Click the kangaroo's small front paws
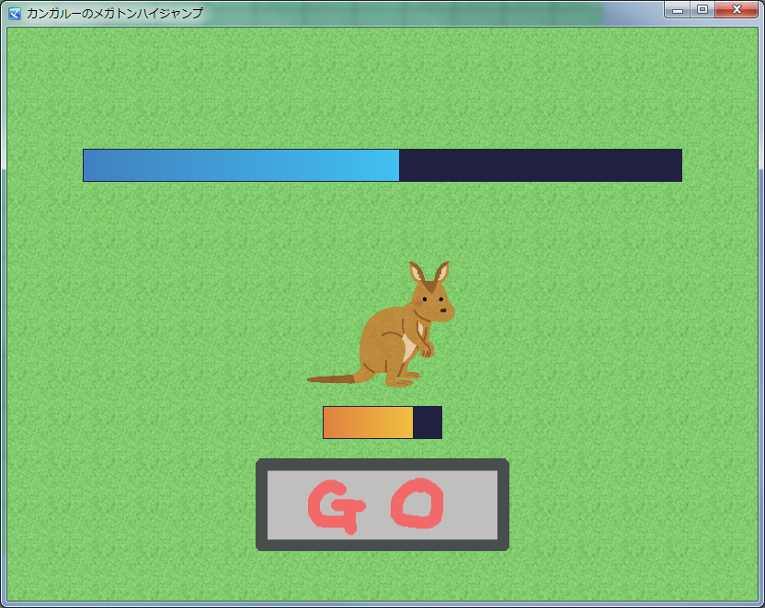765x608 pixels. [426, 349]
